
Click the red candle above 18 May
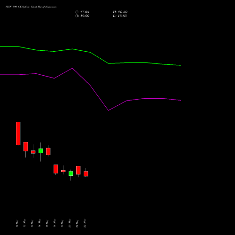click(56, 169)
